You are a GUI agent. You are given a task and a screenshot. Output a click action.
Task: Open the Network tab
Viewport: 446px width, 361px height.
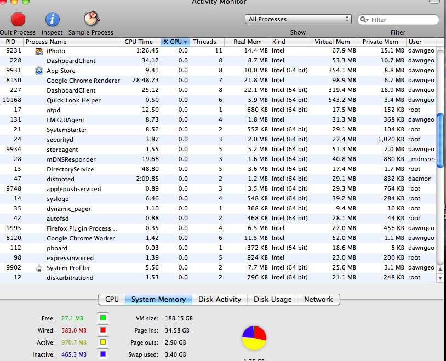click(x=318, y=299)
